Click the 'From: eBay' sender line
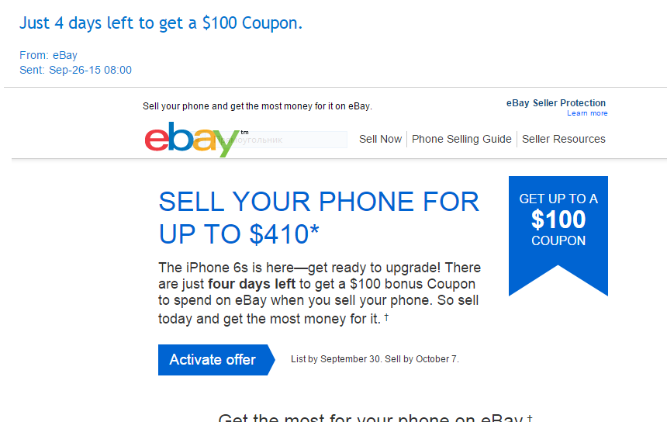The width and height of the screenshot is (667, 422). click(x=48, y=55)
